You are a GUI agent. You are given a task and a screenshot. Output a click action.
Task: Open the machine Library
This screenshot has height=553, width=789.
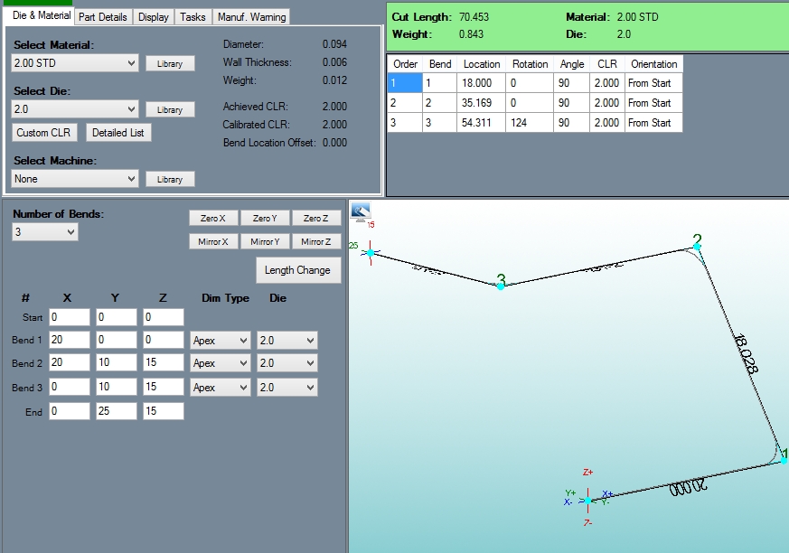coord(170,179)
